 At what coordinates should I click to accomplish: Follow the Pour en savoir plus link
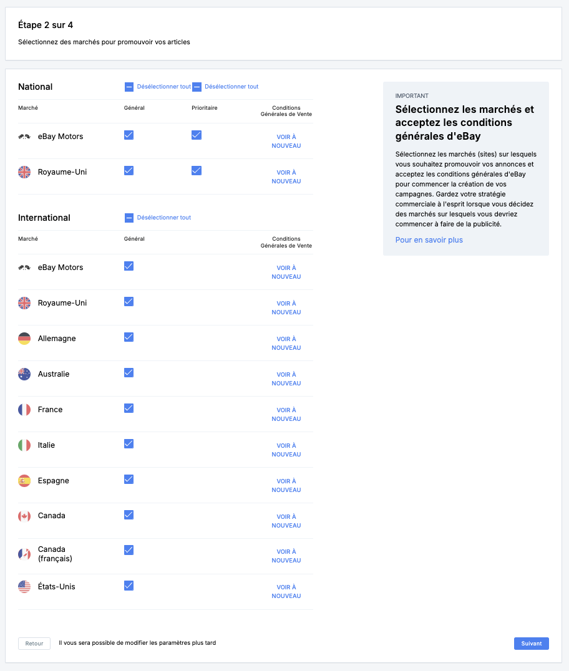tap(429, 240)
